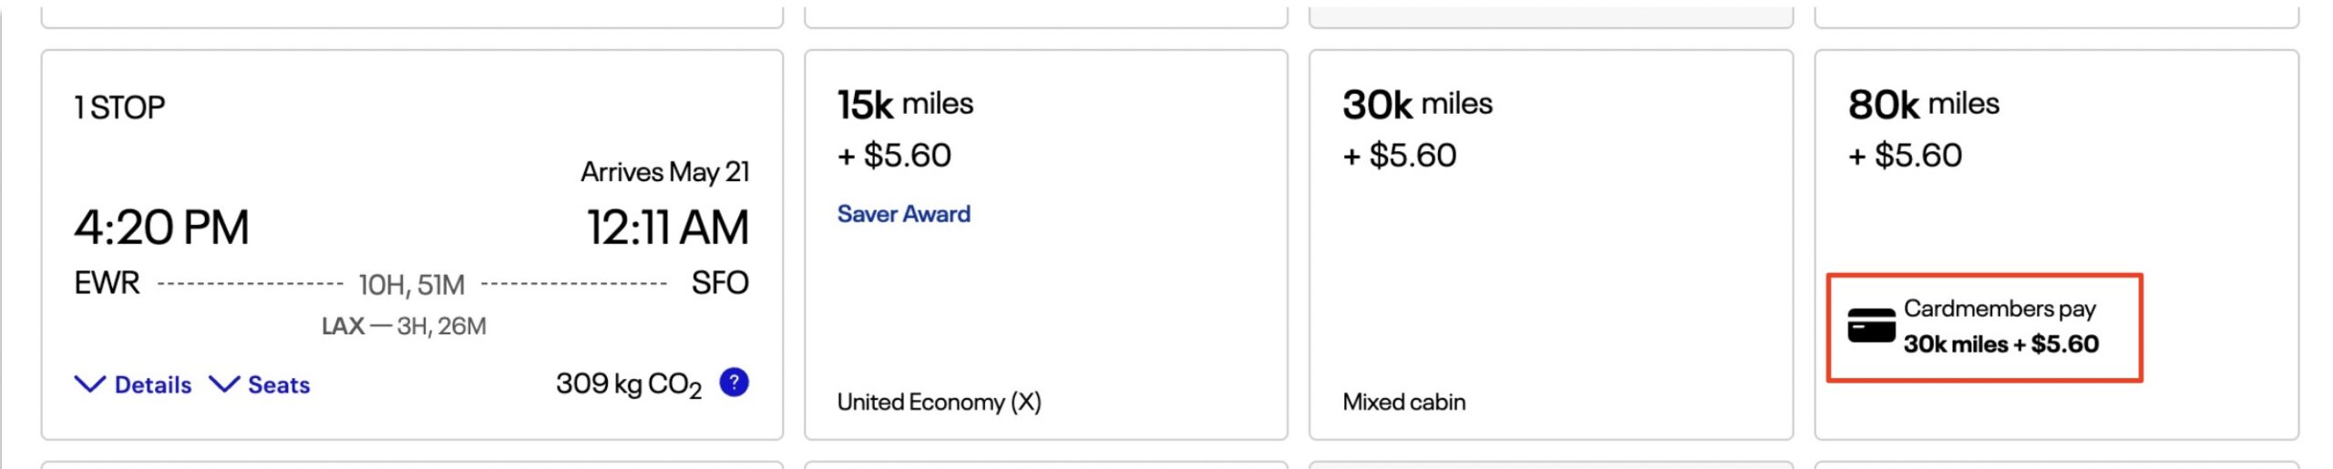This screenshot has height=469, width=2333.
Task: Click the SFO destination airport code
Action: 719,283
